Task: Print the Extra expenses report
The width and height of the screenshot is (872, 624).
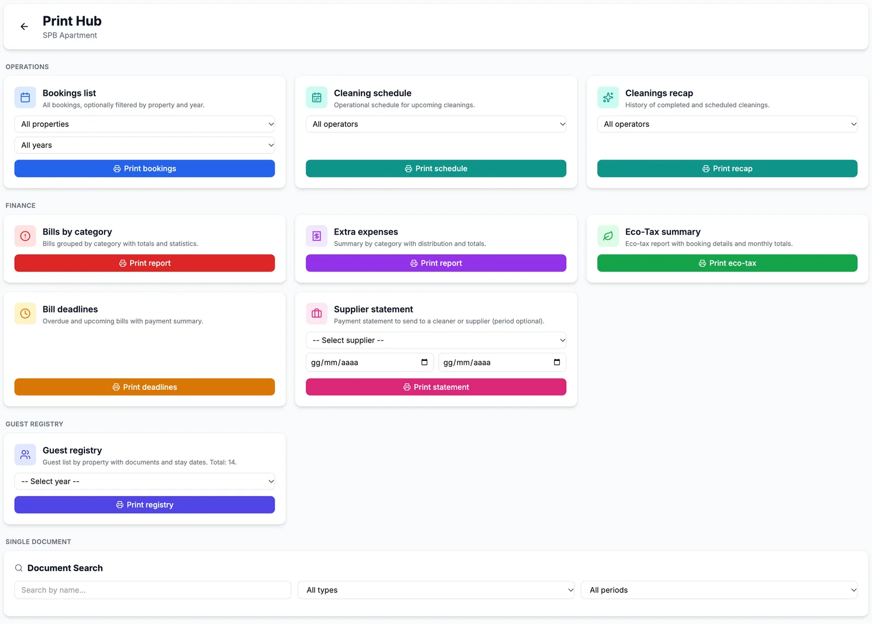Action: 436,263
